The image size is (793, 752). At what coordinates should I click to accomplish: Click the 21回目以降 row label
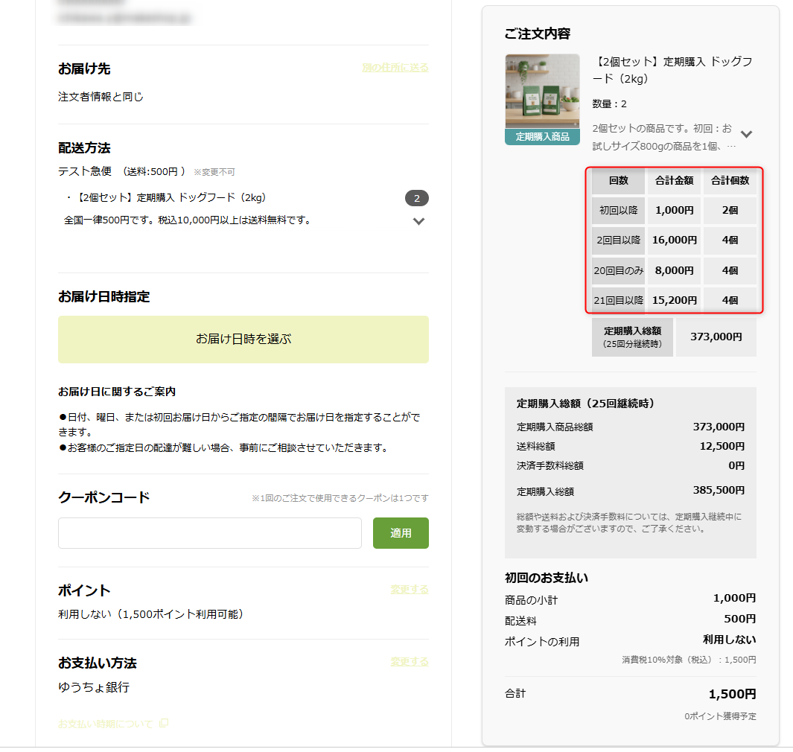619,301
